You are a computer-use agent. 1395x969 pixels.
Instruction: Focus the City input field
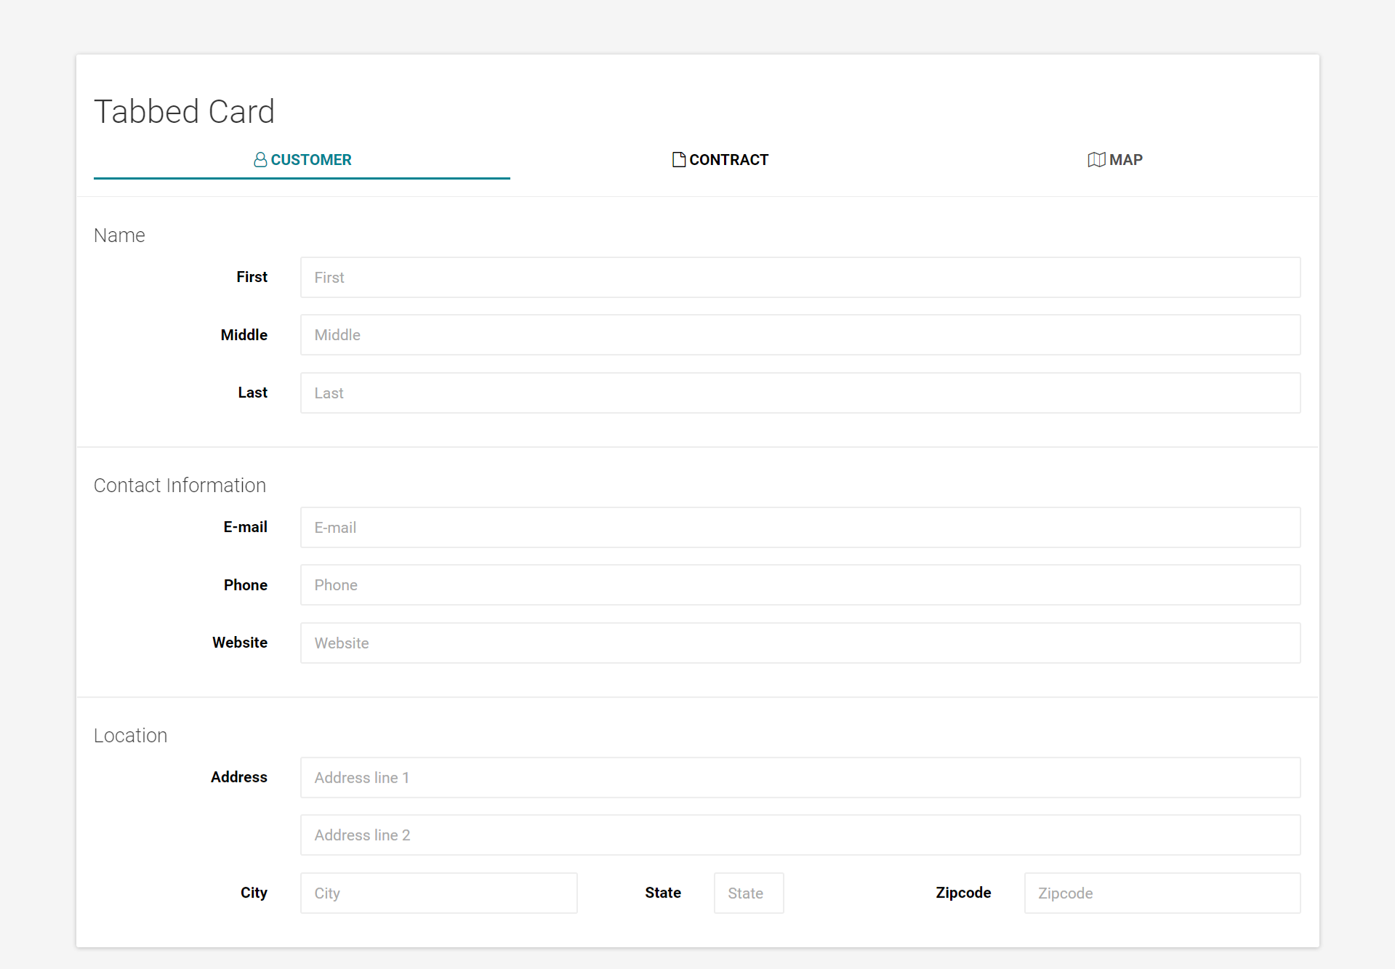[438, 893]
